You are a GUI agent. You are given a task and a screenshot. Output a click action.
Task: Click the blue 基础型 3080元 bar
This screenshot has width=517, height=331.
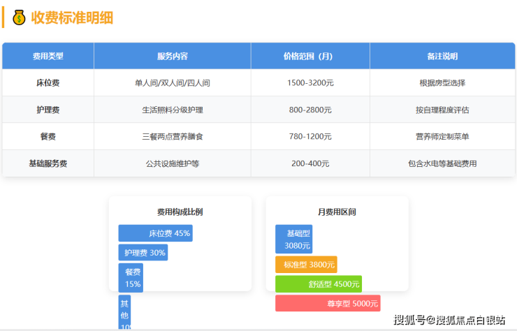(294, 239)
